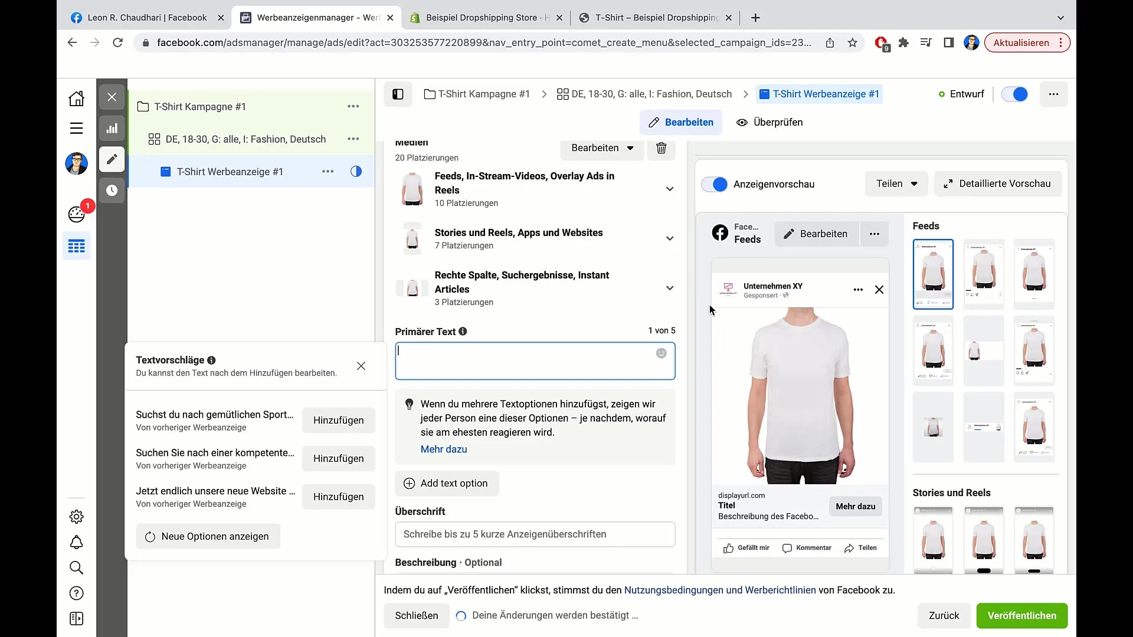Click Mehr dazu link in text suggestions
This screenshot has width=1133, height=637.
tap(444, 449)
